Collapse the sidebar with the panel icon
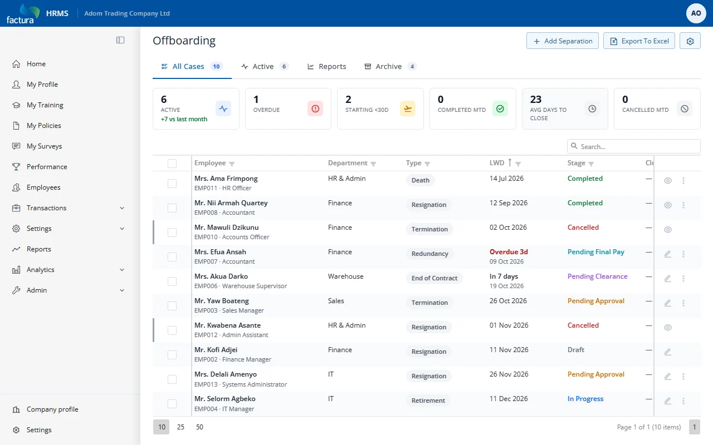713x445 pixels. click(x=120, y=40)
